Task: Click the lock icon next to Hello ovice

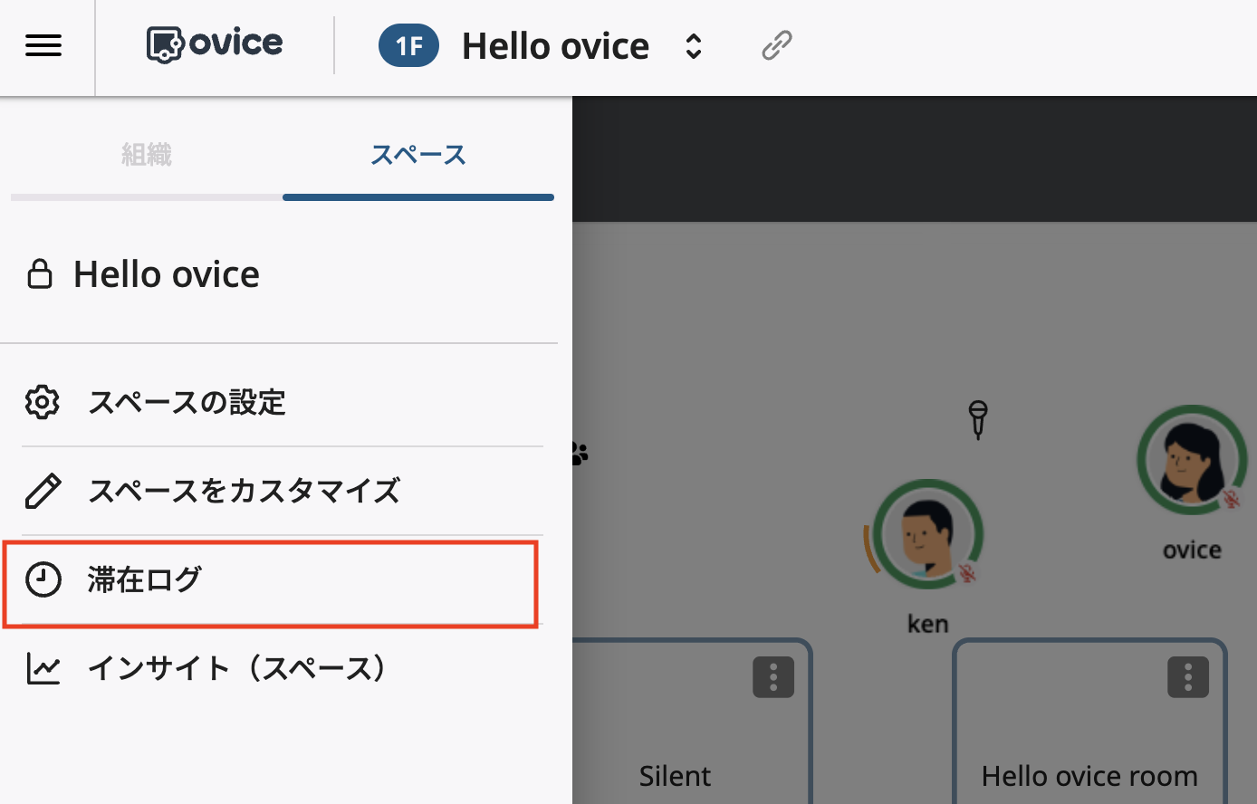Action: point(40,273)
